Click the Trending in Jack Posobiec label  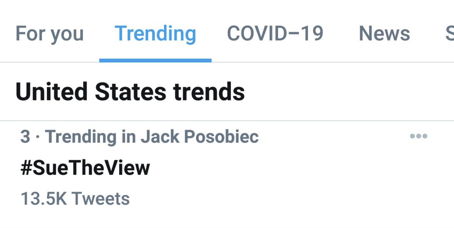point(139,137)
